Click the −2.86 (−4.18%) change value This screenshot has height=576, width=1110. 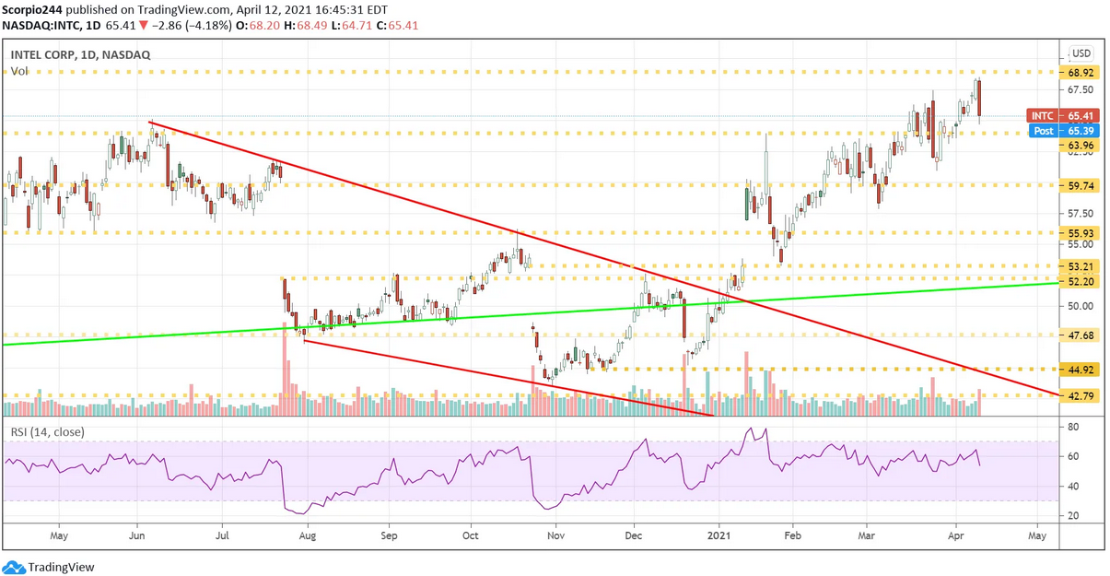point(191,26)
